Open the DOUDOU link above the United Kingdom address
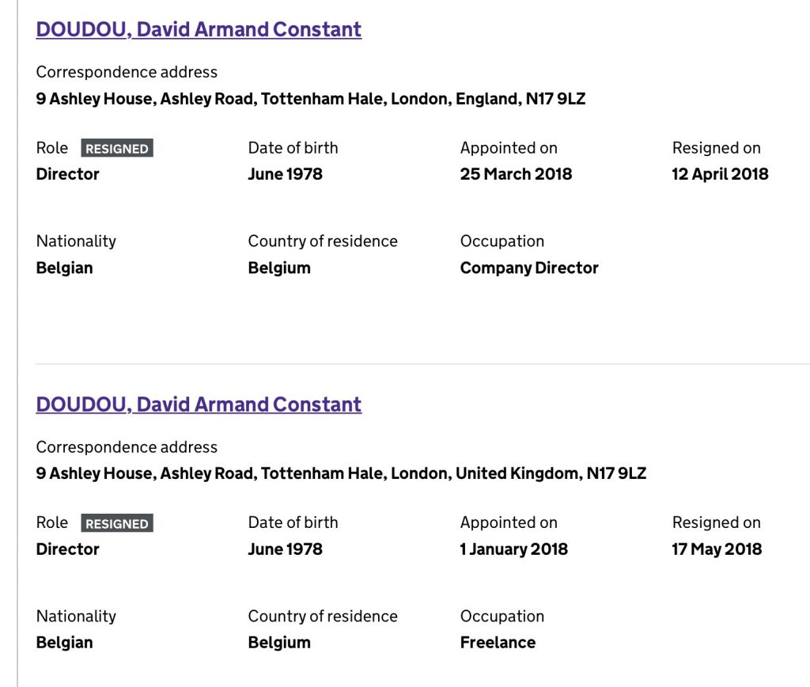 199,404
